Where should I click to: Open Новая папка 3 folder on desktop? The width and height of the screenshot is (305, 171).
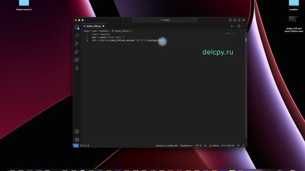(x=24, y=5)
